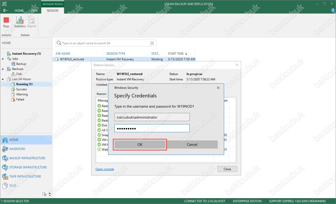The image size is (336, 204).
Task: Collapse the Jobs tree node
Action: 3,59
